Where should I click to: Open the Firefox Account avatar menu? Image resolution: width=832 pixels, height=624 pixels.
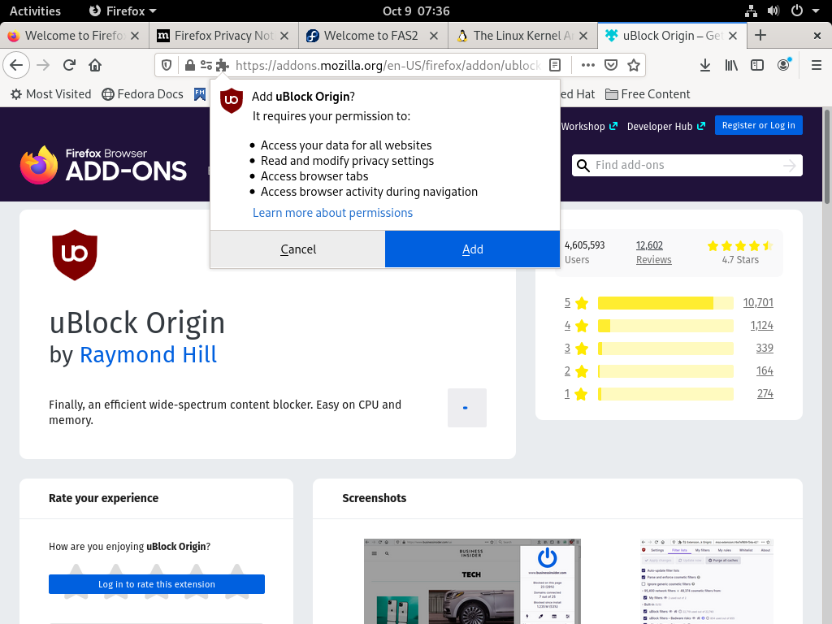pyautogui.click(x=783, y=65)
